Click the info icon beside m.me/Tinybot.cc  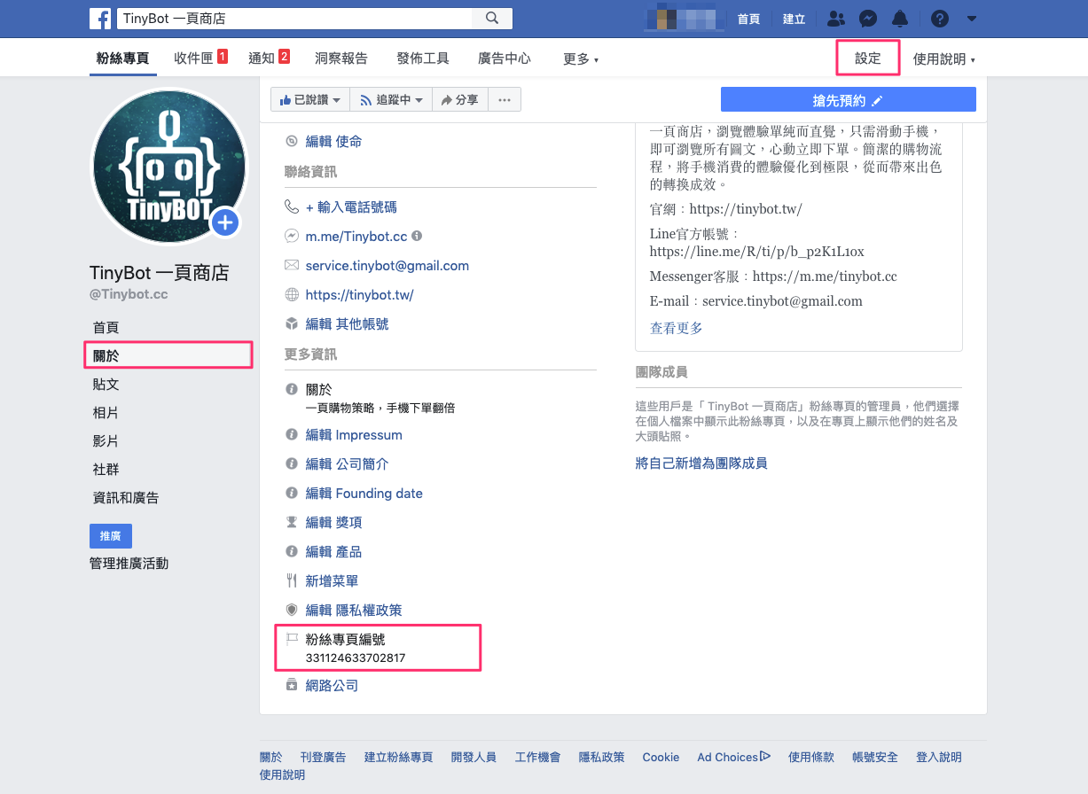(417, 237)
